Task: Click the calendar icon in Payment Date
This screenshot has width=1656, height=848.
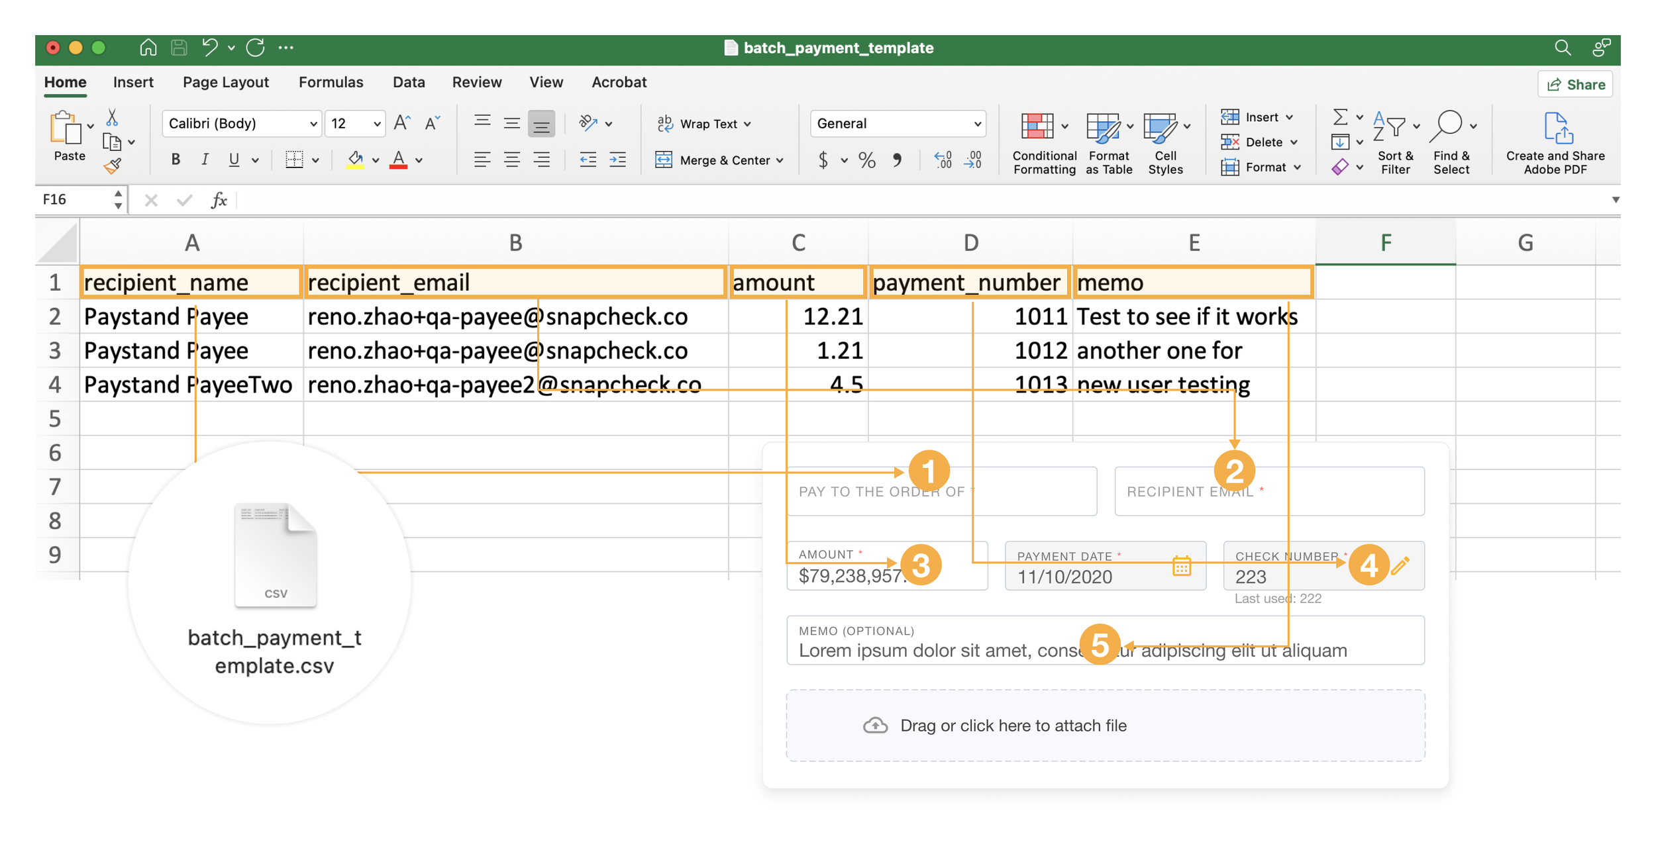Action: [x=1181, y=567]
